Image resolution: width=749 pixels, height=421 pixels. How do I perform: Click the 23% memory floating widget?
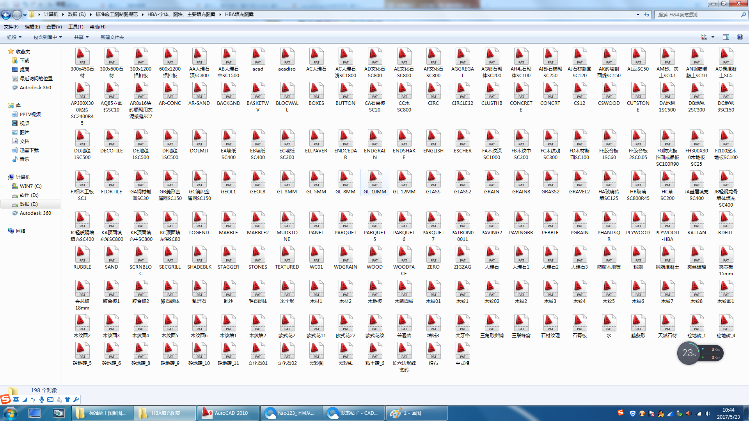click(x=689, y=353)
